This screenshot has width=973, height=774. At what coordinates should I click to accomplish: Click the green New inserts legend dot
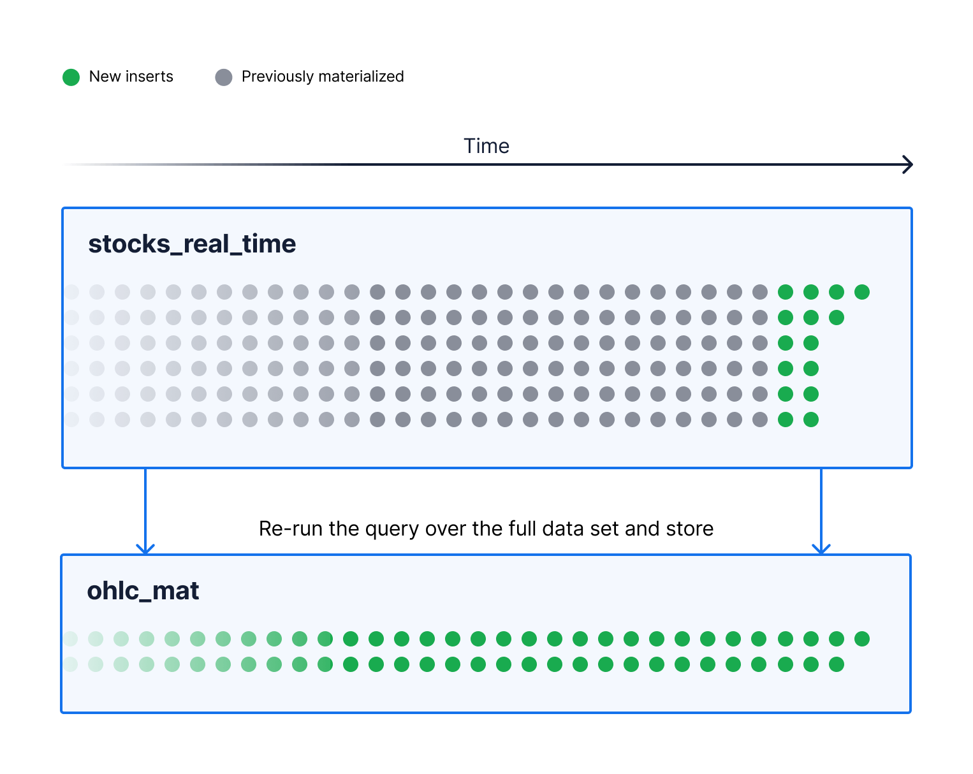[71, 77]
